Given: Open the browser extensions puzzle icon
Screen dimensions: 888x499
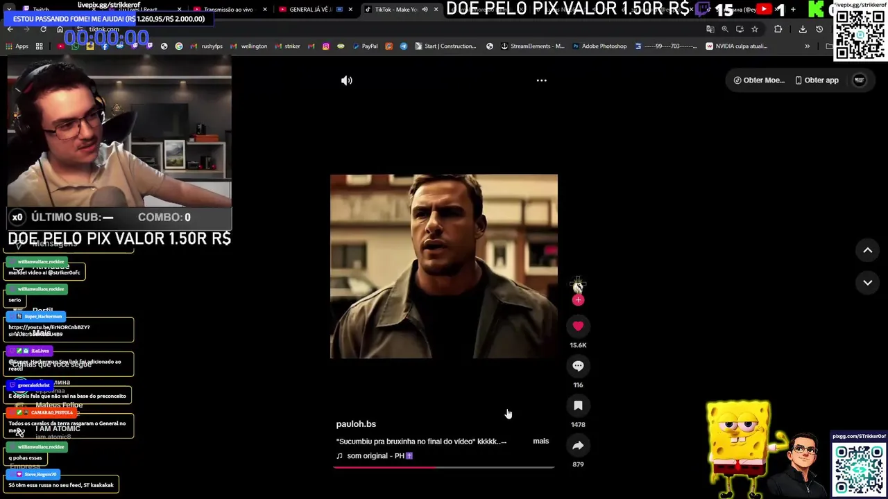Looking at the screenshot, I should click(778, 29).
